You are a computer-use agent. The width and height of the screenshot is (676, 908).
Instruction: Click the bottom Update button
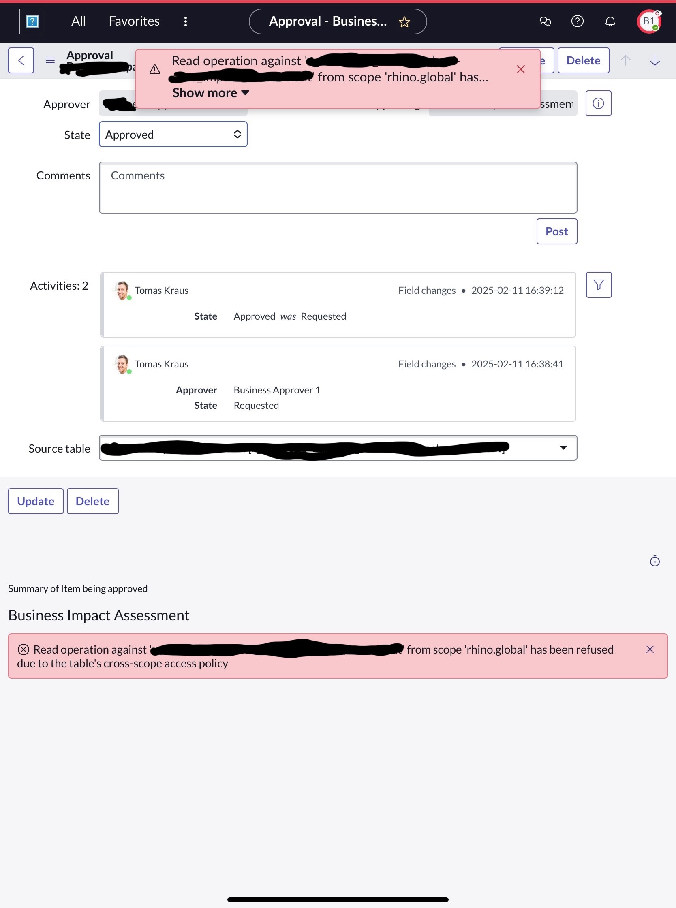coord(36,501)
